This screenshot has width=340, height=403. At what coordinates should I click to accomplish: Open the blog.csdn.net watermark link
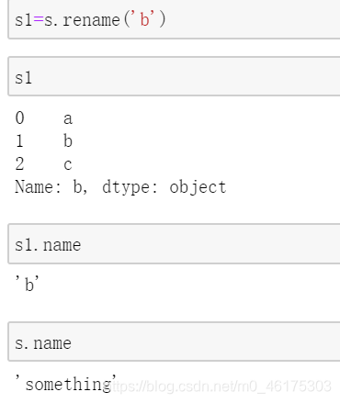pyautogui.click(x=221, y=386)
